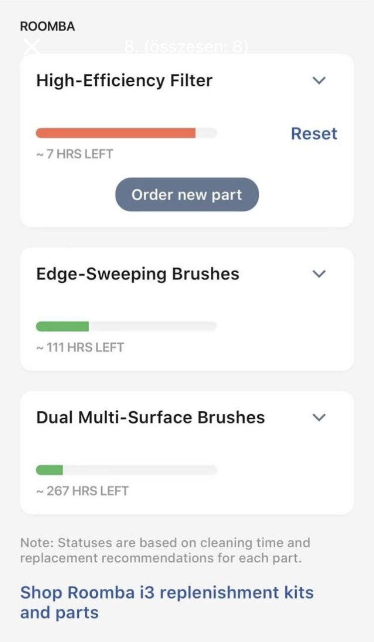
Task: Open Shop Roomba i3 replenishment kits link
Action: [167, 602]
